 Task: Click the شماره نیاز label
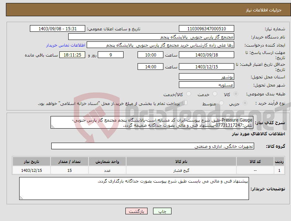[x=275, y=29]
